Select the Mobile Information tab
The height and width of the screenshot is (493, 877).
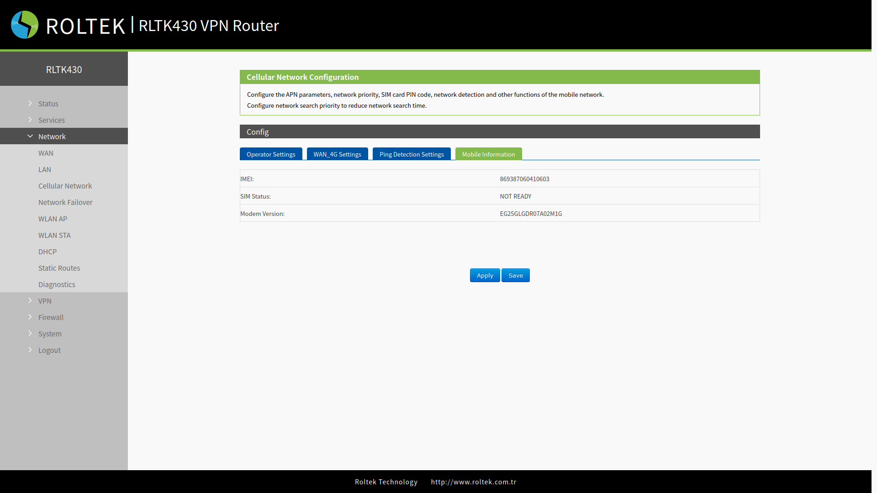[488, 154]
